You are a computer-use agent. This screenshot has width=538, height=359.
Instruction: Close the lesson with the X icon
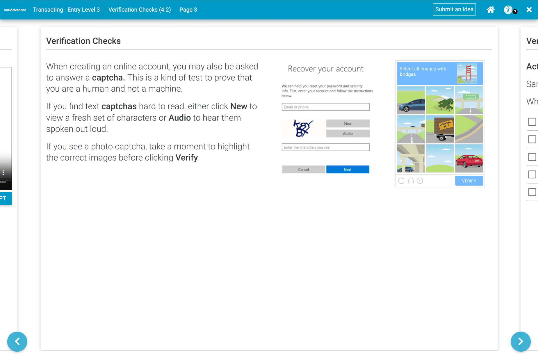click(529, 10)
